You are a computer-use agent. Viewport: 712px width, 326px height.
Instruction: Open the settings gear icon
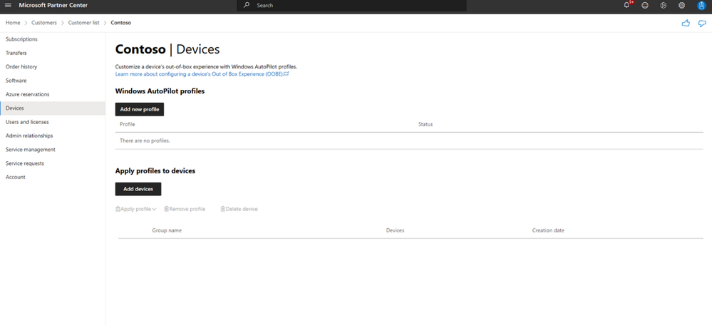pyautogui.click(x=681, y=6)
